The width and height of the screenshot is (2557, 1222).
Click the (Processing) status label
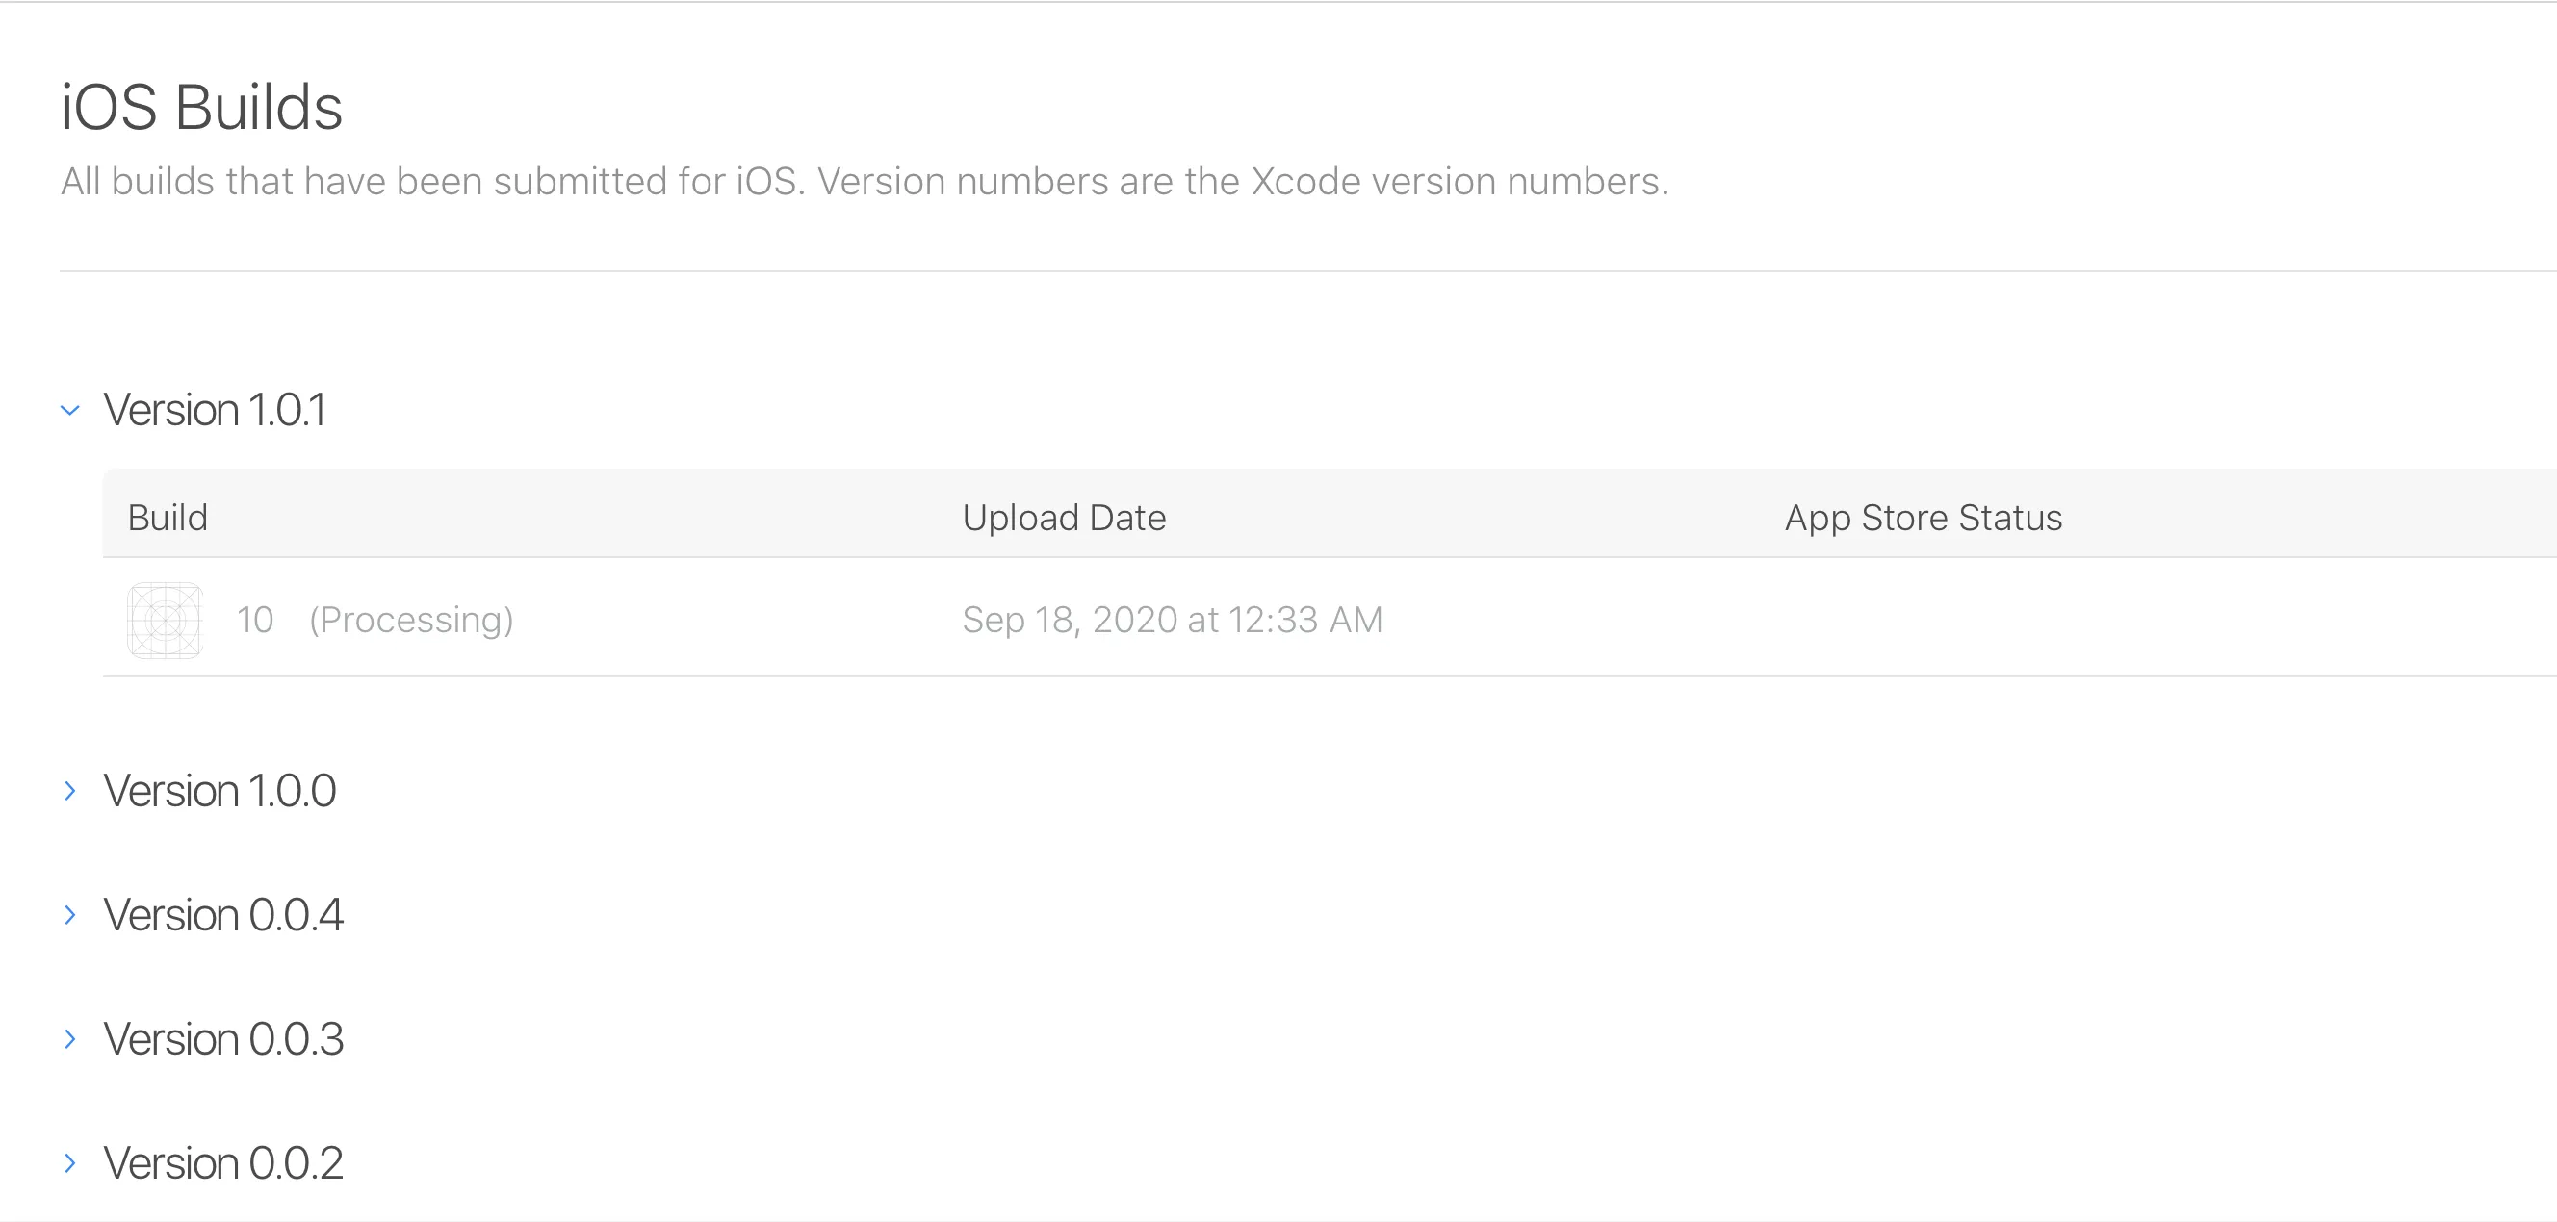(411, 620)
